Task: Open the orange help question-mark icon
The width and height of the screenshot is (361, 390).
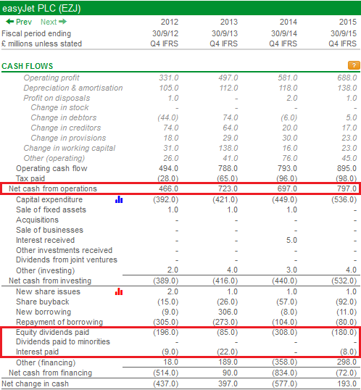Action: (x=354, y=65)
